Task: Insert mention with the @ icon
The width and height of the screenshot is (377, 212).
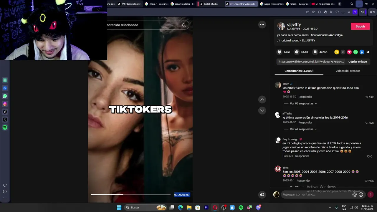Action: coord(355,194)
